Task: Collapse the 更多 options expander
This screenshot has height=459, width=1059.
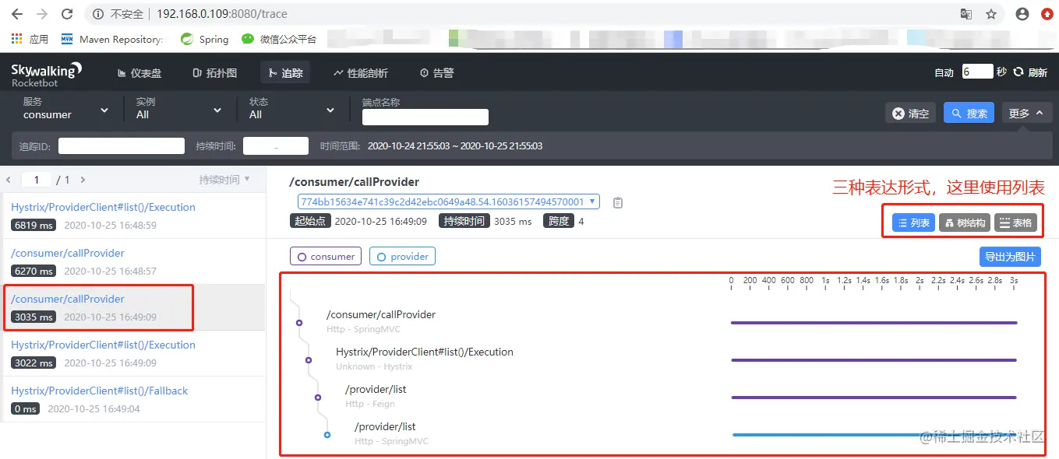Action: point(1026,114)
